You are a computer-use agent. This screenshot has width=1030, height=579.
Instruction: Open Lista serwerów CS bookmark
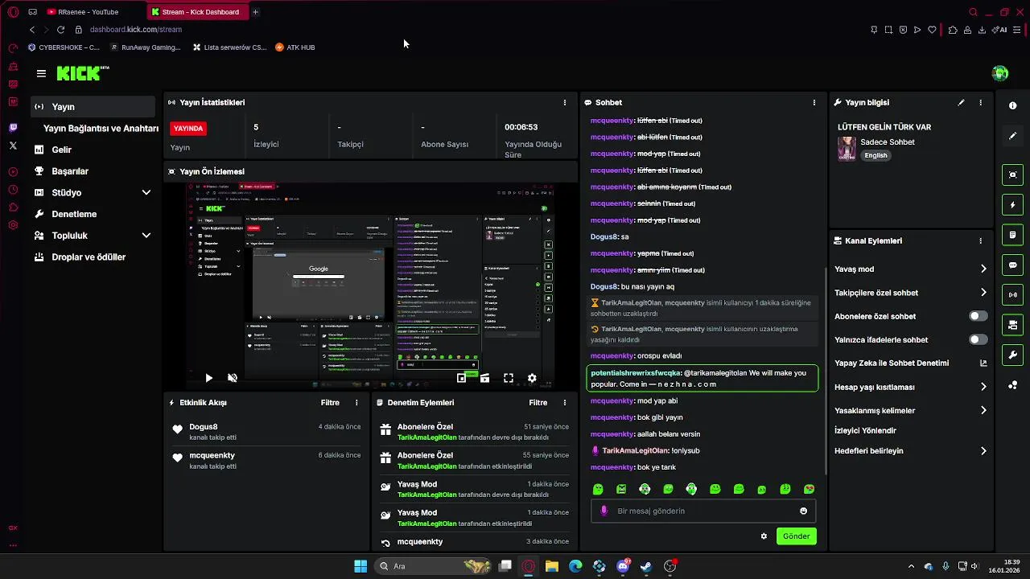(229, 47)
